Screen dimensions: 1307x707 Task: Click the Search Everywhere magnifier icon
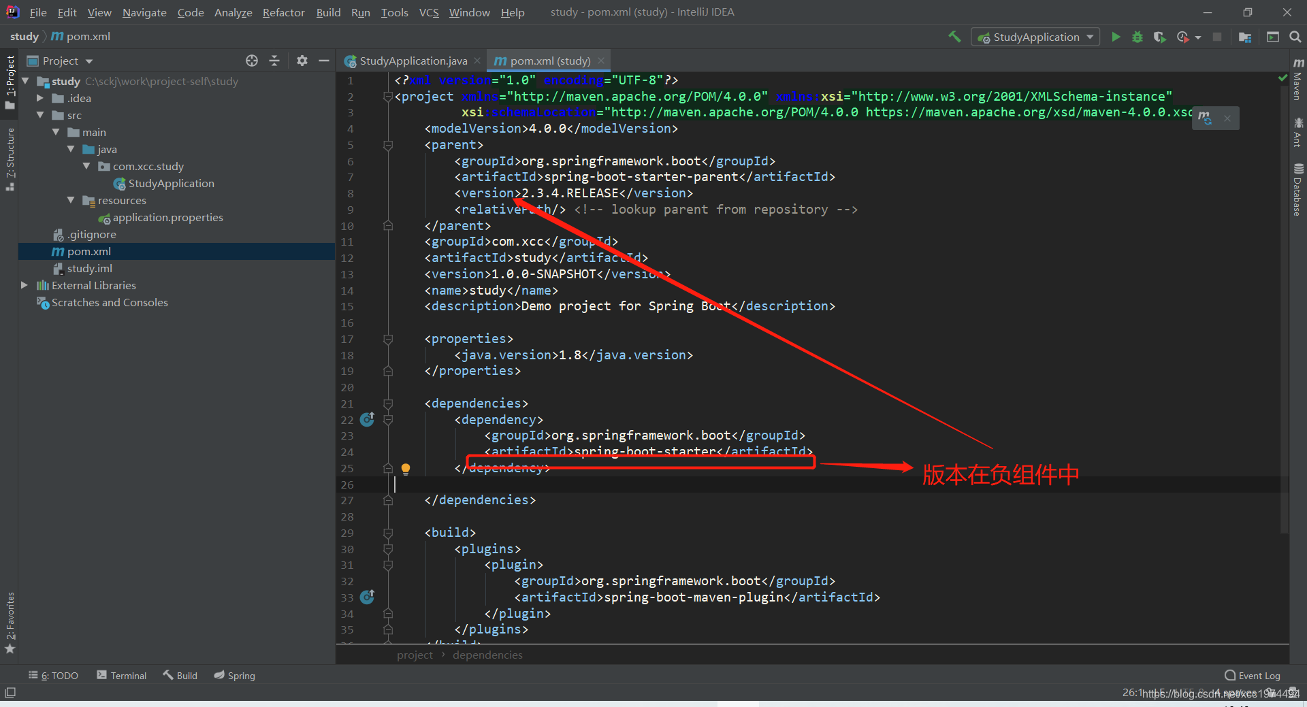coord(1295,37)
